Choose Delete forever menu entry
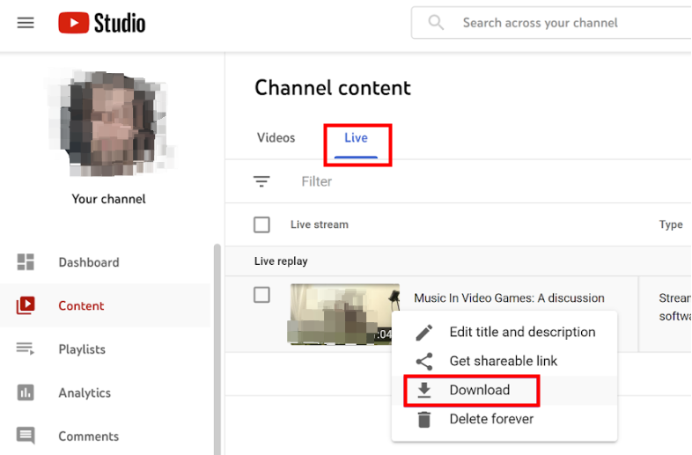 (x=491, y=419)
